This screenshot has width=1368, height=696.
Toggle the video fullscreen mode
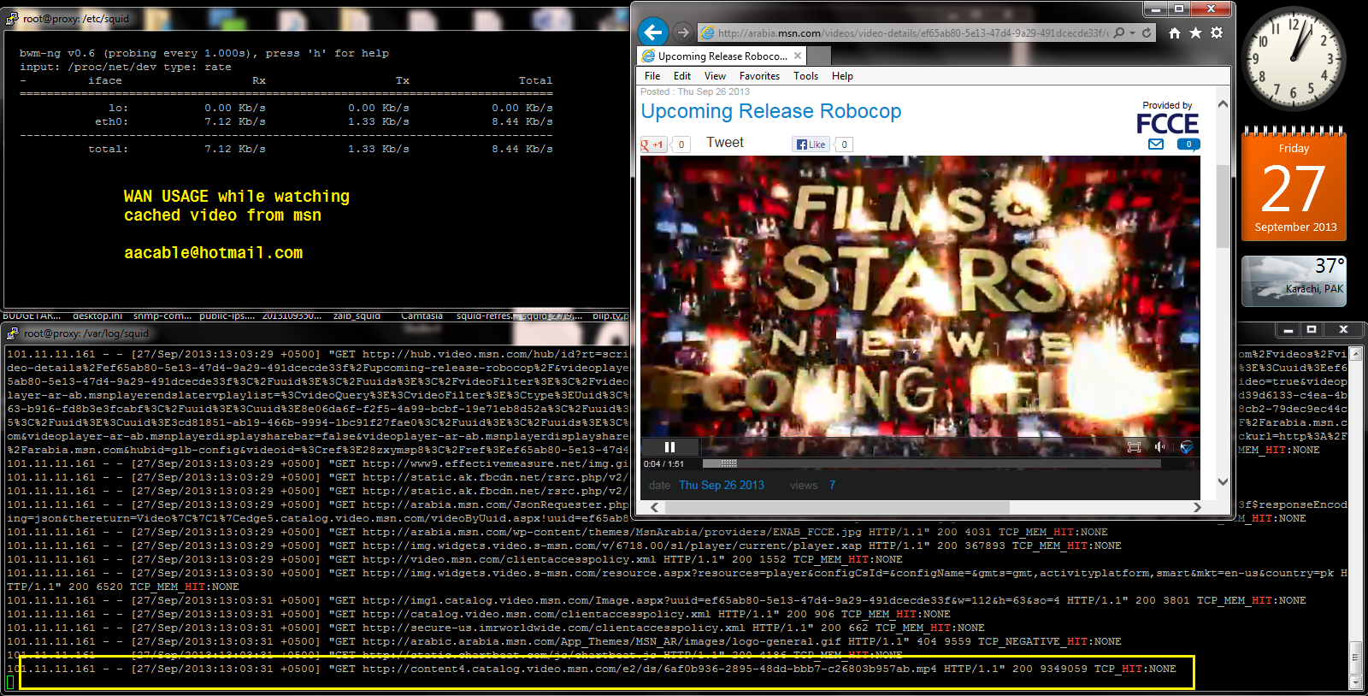click(1134, 447)
